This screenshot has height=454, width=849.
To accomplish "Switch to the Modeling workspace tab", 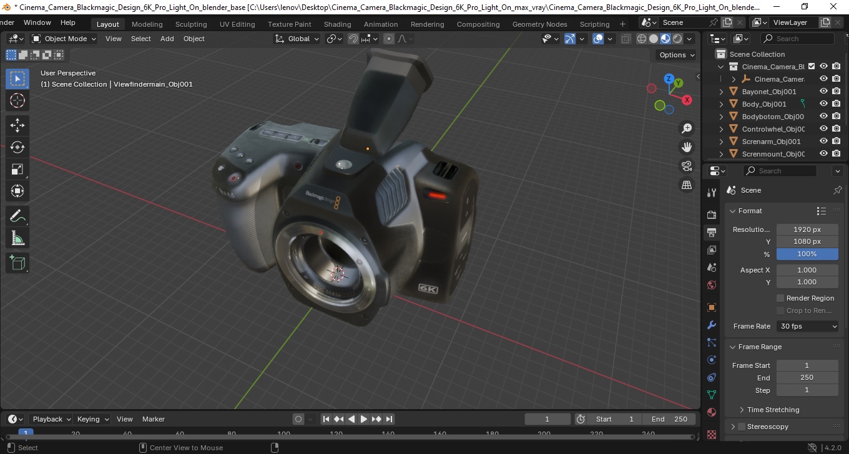I will point(147,24).
